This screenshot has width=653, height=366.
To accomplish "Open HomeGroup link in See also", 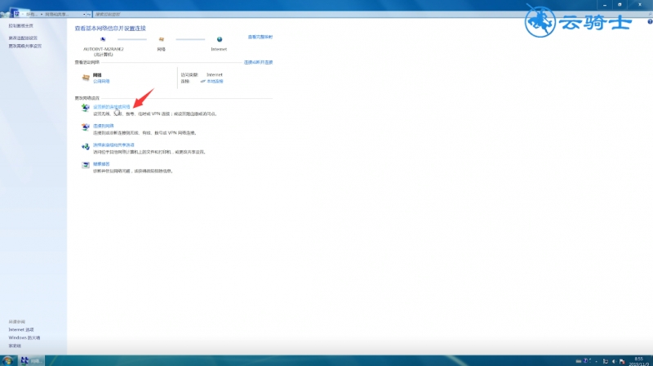I will [x=15, y=346].
